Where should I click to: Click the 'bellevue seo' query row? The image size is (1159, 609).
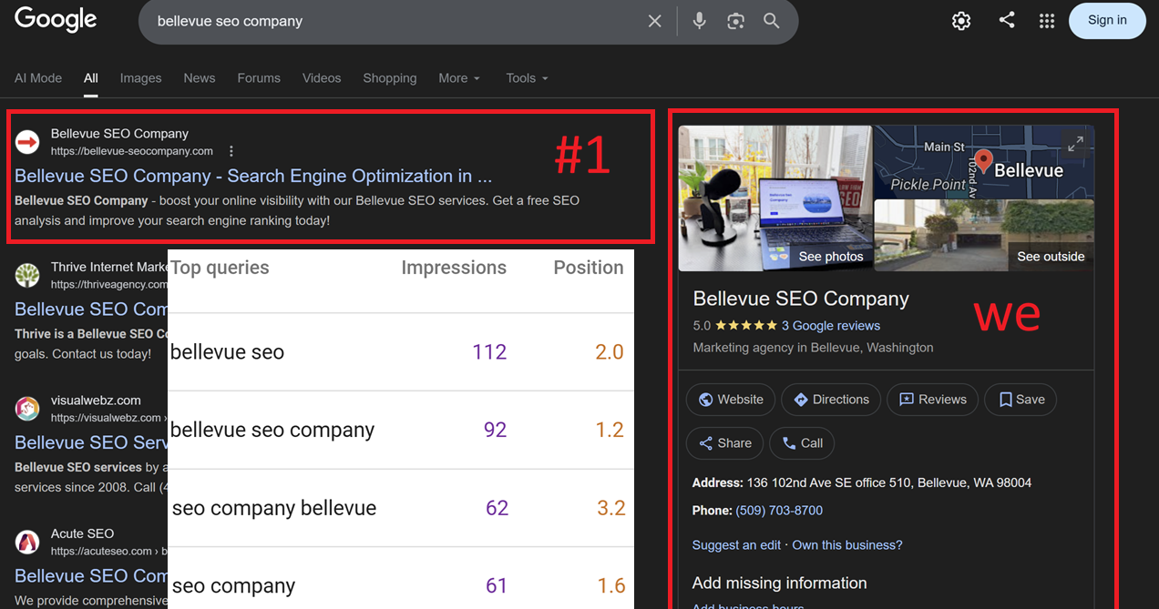[x=401, y=352]
